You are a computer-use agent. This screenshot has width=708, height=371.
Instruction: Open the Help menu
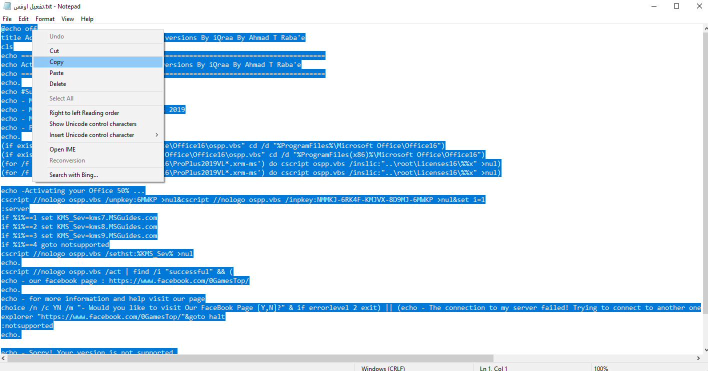87,19
